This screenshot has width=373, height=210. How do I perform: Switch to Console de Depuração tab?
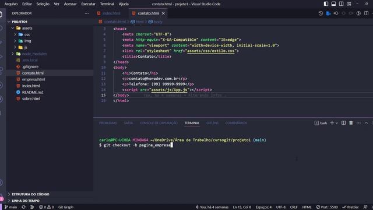(x=159, y=123)
